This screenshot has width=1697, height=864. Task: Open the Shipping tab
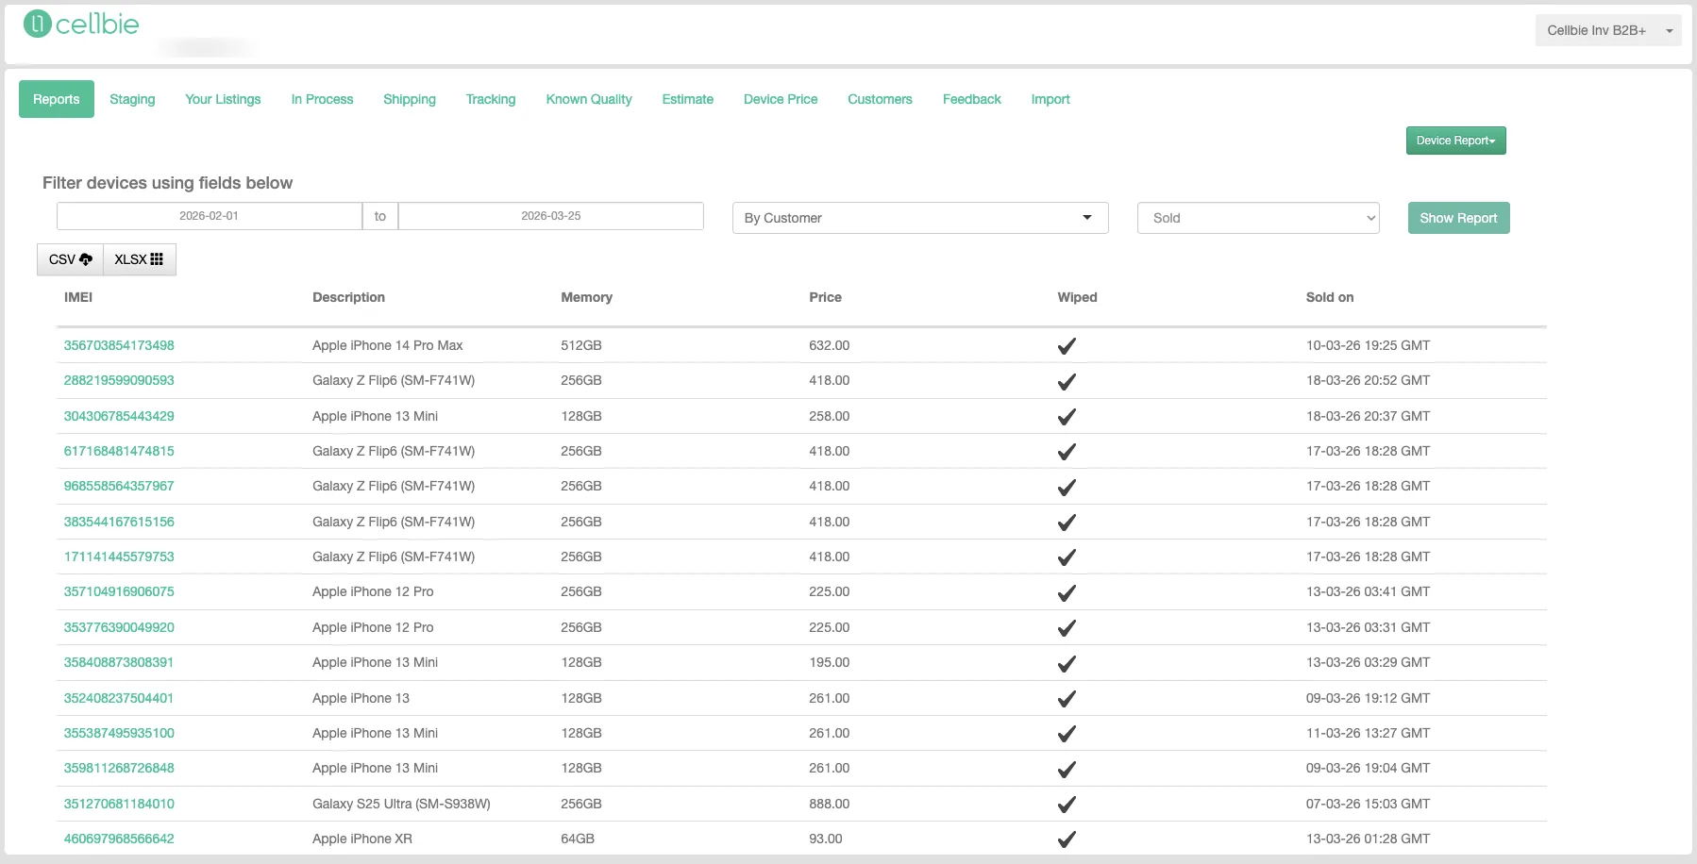point(410,99)
